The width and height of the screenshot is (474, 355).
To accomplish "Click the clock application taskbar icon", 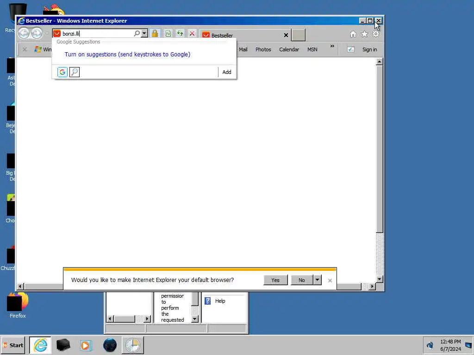I will pos(133,345).
